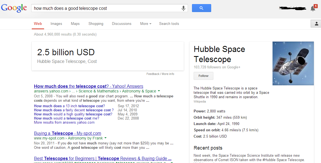Open notifications via the bell icon

coord(313,8)
